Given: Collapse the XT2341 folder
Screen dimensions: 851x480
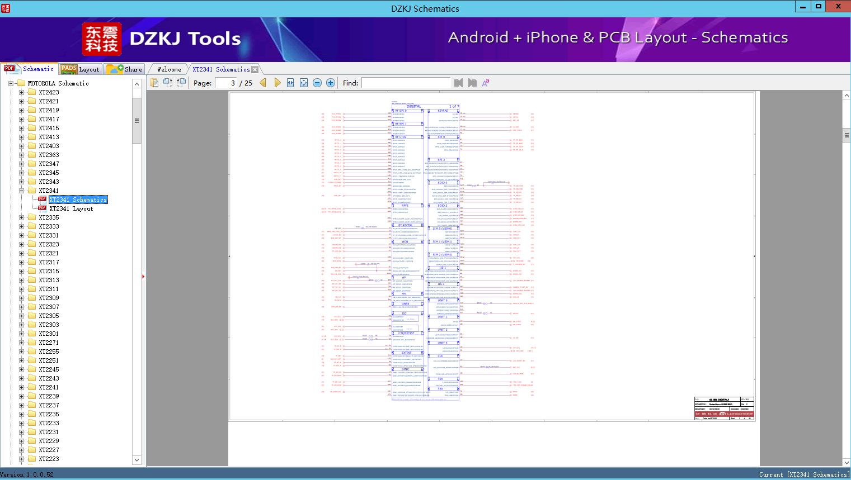Looking at the screenshot, I should (21, 191).
